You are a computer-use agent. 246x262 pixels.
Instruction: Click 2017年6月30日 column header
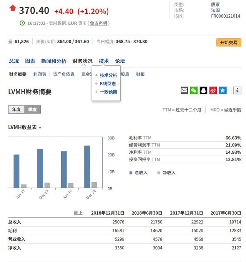click(226, 213)
